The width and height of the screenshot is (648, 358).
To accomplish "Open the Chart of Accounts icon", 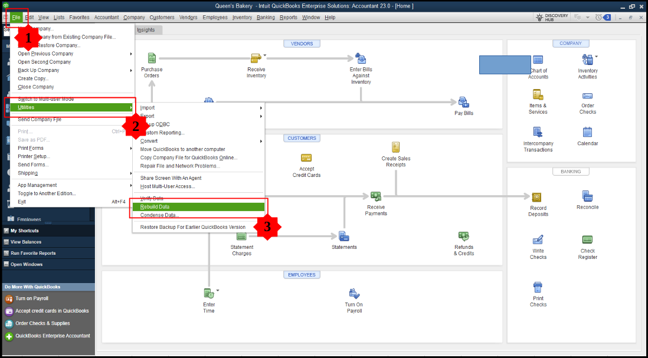I will (538, 61).
